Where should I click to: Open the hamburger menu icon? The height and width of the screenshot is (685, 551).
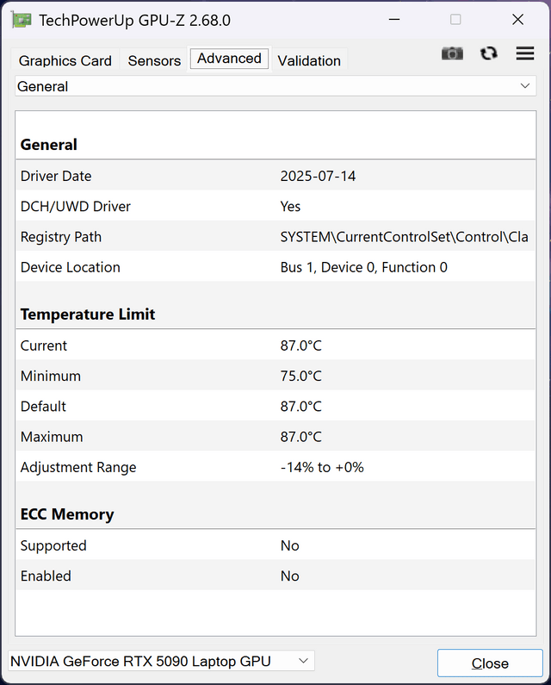525,53
